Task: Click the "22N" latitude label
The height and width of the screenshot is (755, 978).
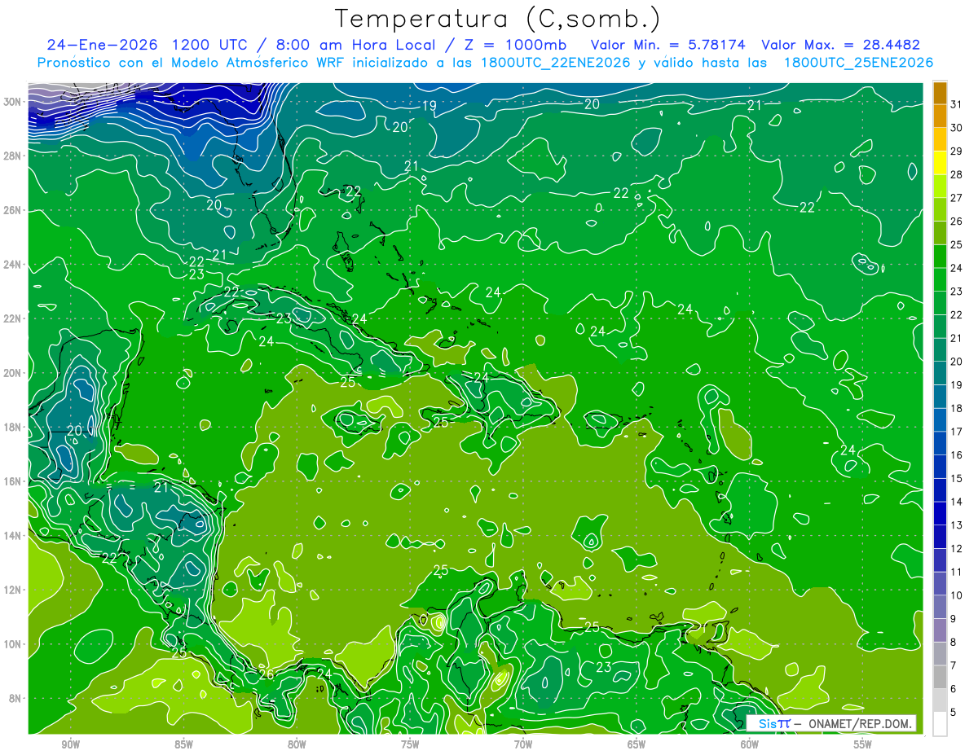Action: pyautogui.click(x=13, y=318)
